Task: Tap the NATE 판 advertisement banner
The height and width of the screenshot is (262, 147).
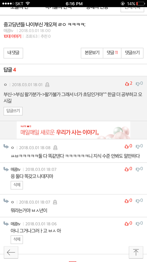Action: click(73, 130)
